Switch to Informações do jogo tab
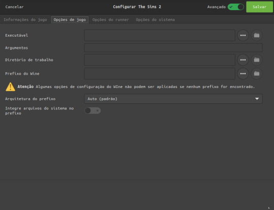 point(25,20)
